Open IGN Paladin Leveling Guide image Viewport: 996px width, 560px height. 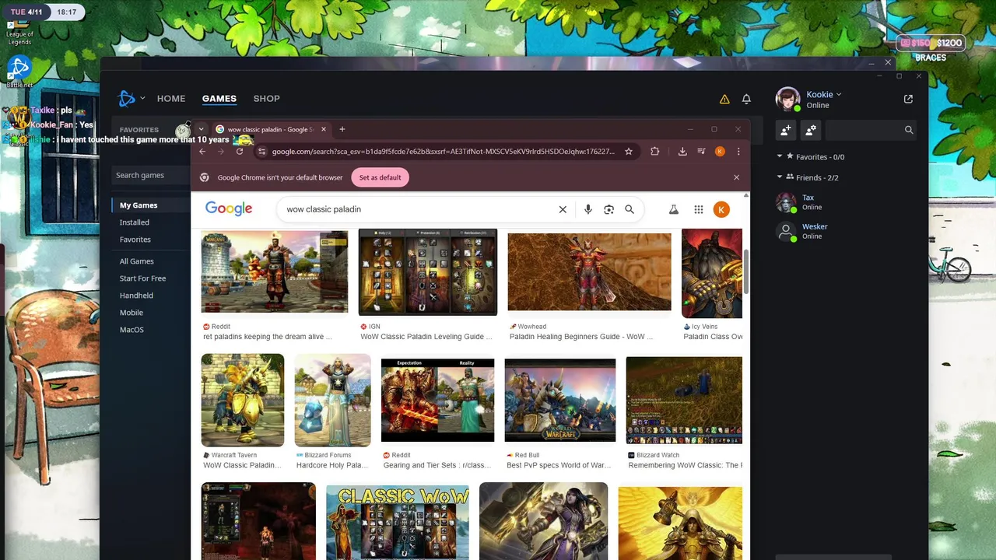tap(428, 271)
